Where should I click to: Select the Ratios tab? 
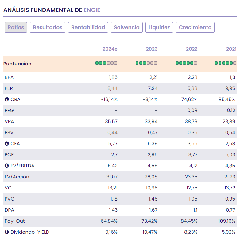(x=16, y=27)
